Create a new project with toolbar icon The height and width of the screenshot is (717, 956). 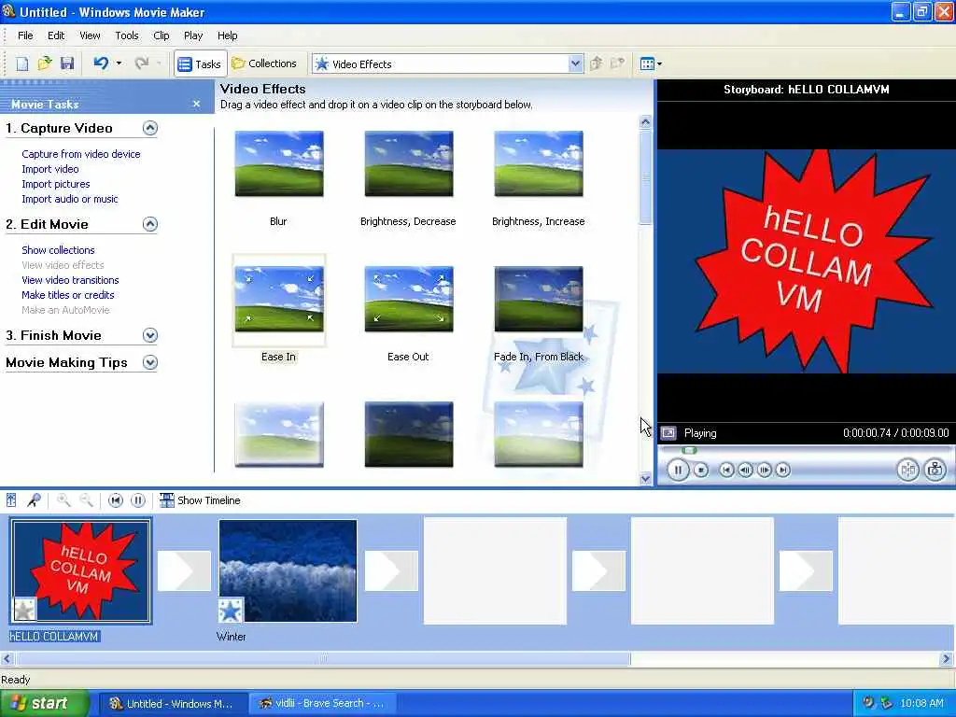coord(22,63)
